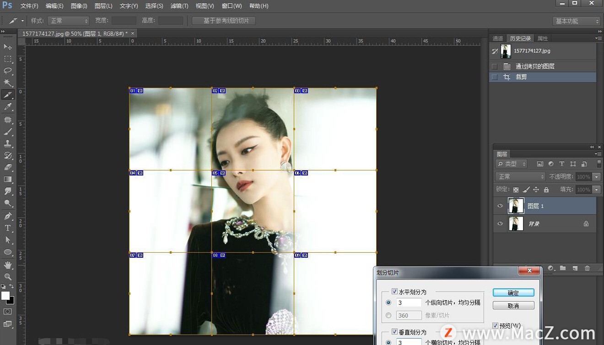This screenshot has height=345, width=604.
Task: Select the Horizontal Type tool
Action: point(8,228)
